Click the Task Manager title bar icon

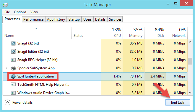click(5, 5)
